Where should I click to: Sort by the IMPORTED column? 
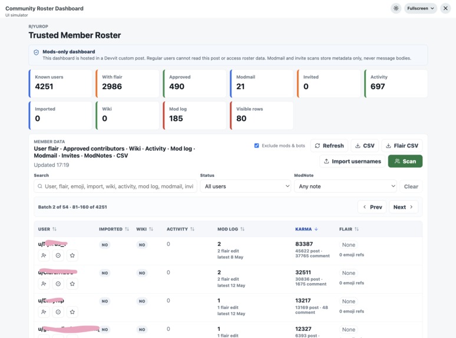pos(114,229)
